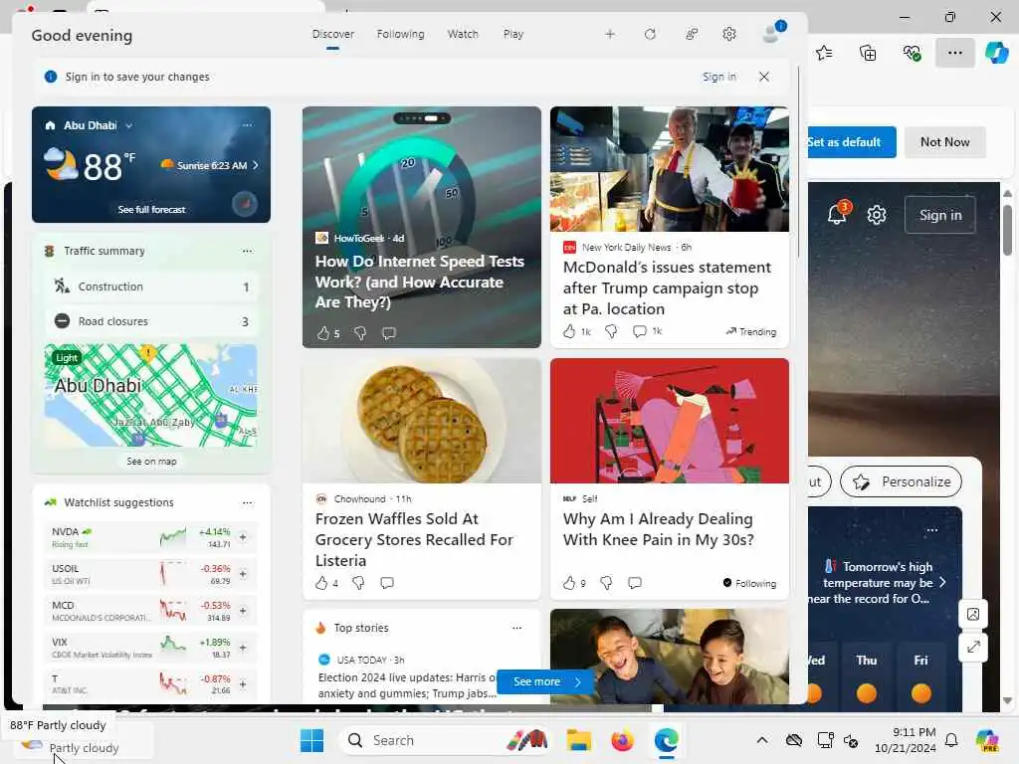This screenshot has width=1019, height=764.
Task: Expand tomorrow's high temperature alert in Edge
Action: (x=942, y=583)
